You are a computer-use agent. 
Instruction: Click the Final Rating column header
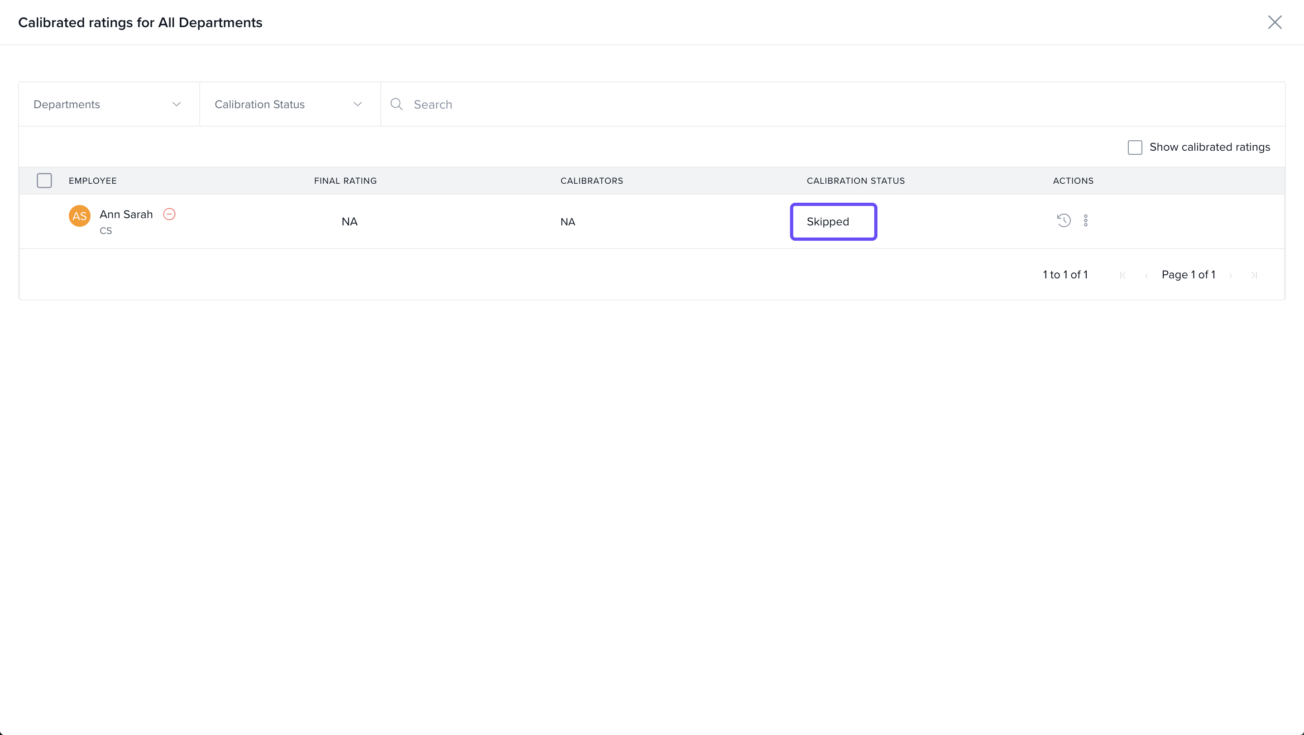pyautogui.click(x=345, y=181)
